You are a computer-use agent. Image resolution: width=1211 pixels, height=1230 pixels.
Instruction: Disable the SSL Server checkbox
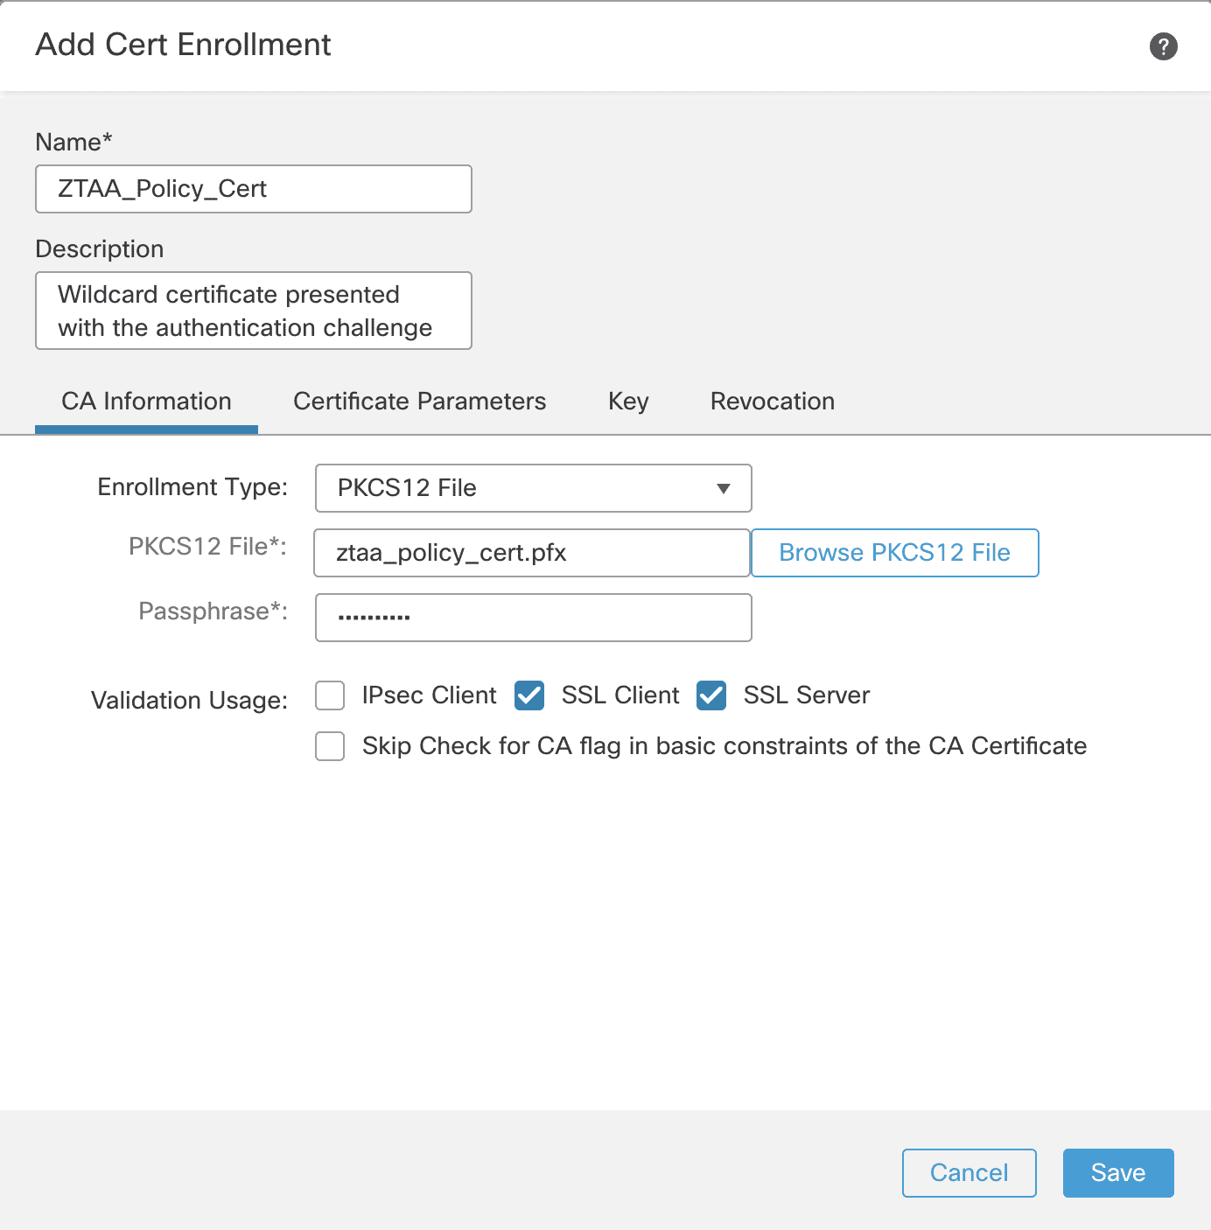tap(711, 696)
